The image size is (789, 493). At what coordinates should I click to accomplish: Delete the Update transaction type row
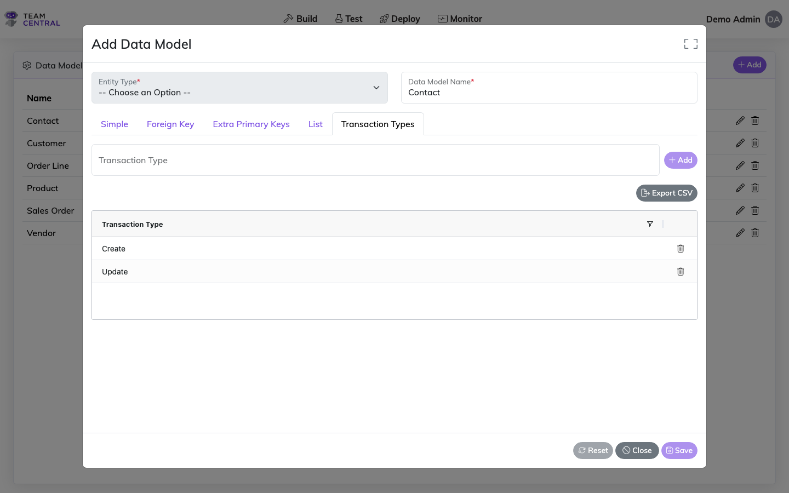pos(681,272)
